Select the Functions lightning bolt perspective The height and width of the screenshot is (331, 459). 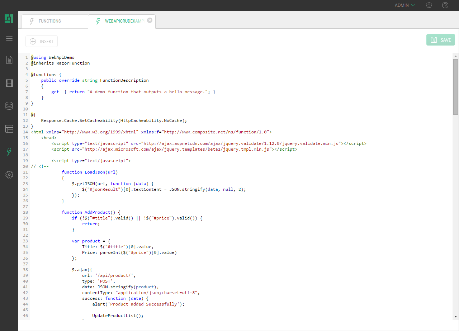pyautogui.click(x=9, y=152)
